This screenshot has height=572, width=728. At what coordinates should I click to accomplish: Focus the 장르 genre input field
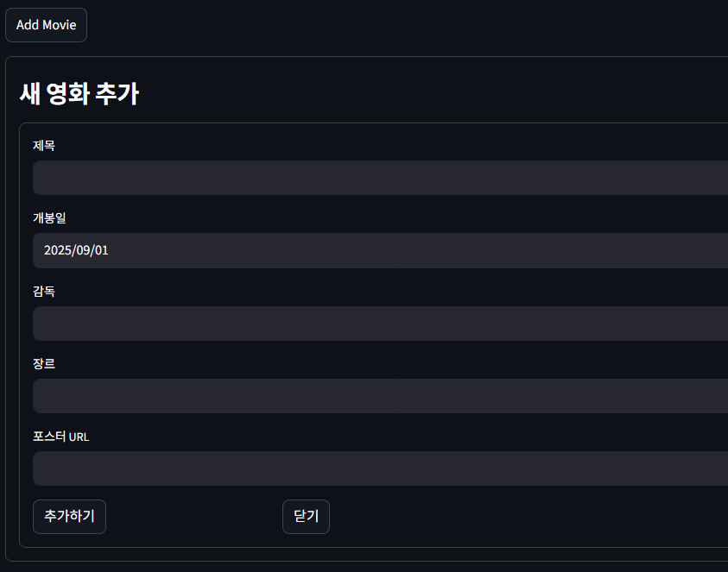[x=380, y=396]
